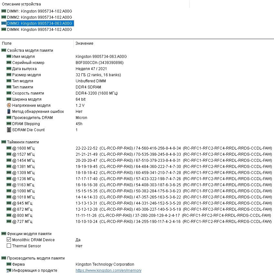
Task: Click the server icon 'Метод обнаружения ошибок'
Action: (x=9, y=111)
